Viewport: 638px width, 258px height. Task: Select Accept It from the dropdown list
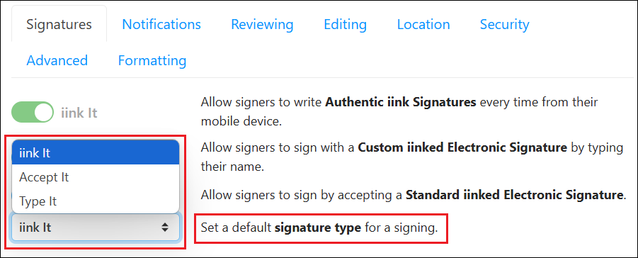click(96, 177)
